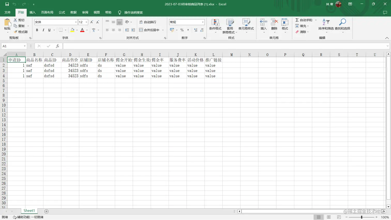Viewport: 391px width, 220px height.
Task: Click in the formula bar input
Action: [224, 46]
